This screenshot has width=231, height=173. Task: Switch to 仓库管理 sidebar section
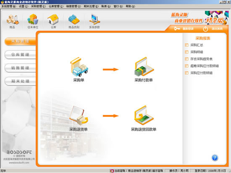tap(20, 55)
